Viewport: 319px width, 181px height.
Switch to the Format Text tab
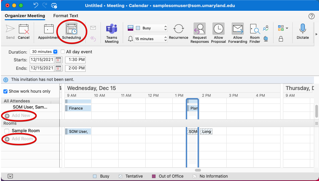(x=65, y=16)
